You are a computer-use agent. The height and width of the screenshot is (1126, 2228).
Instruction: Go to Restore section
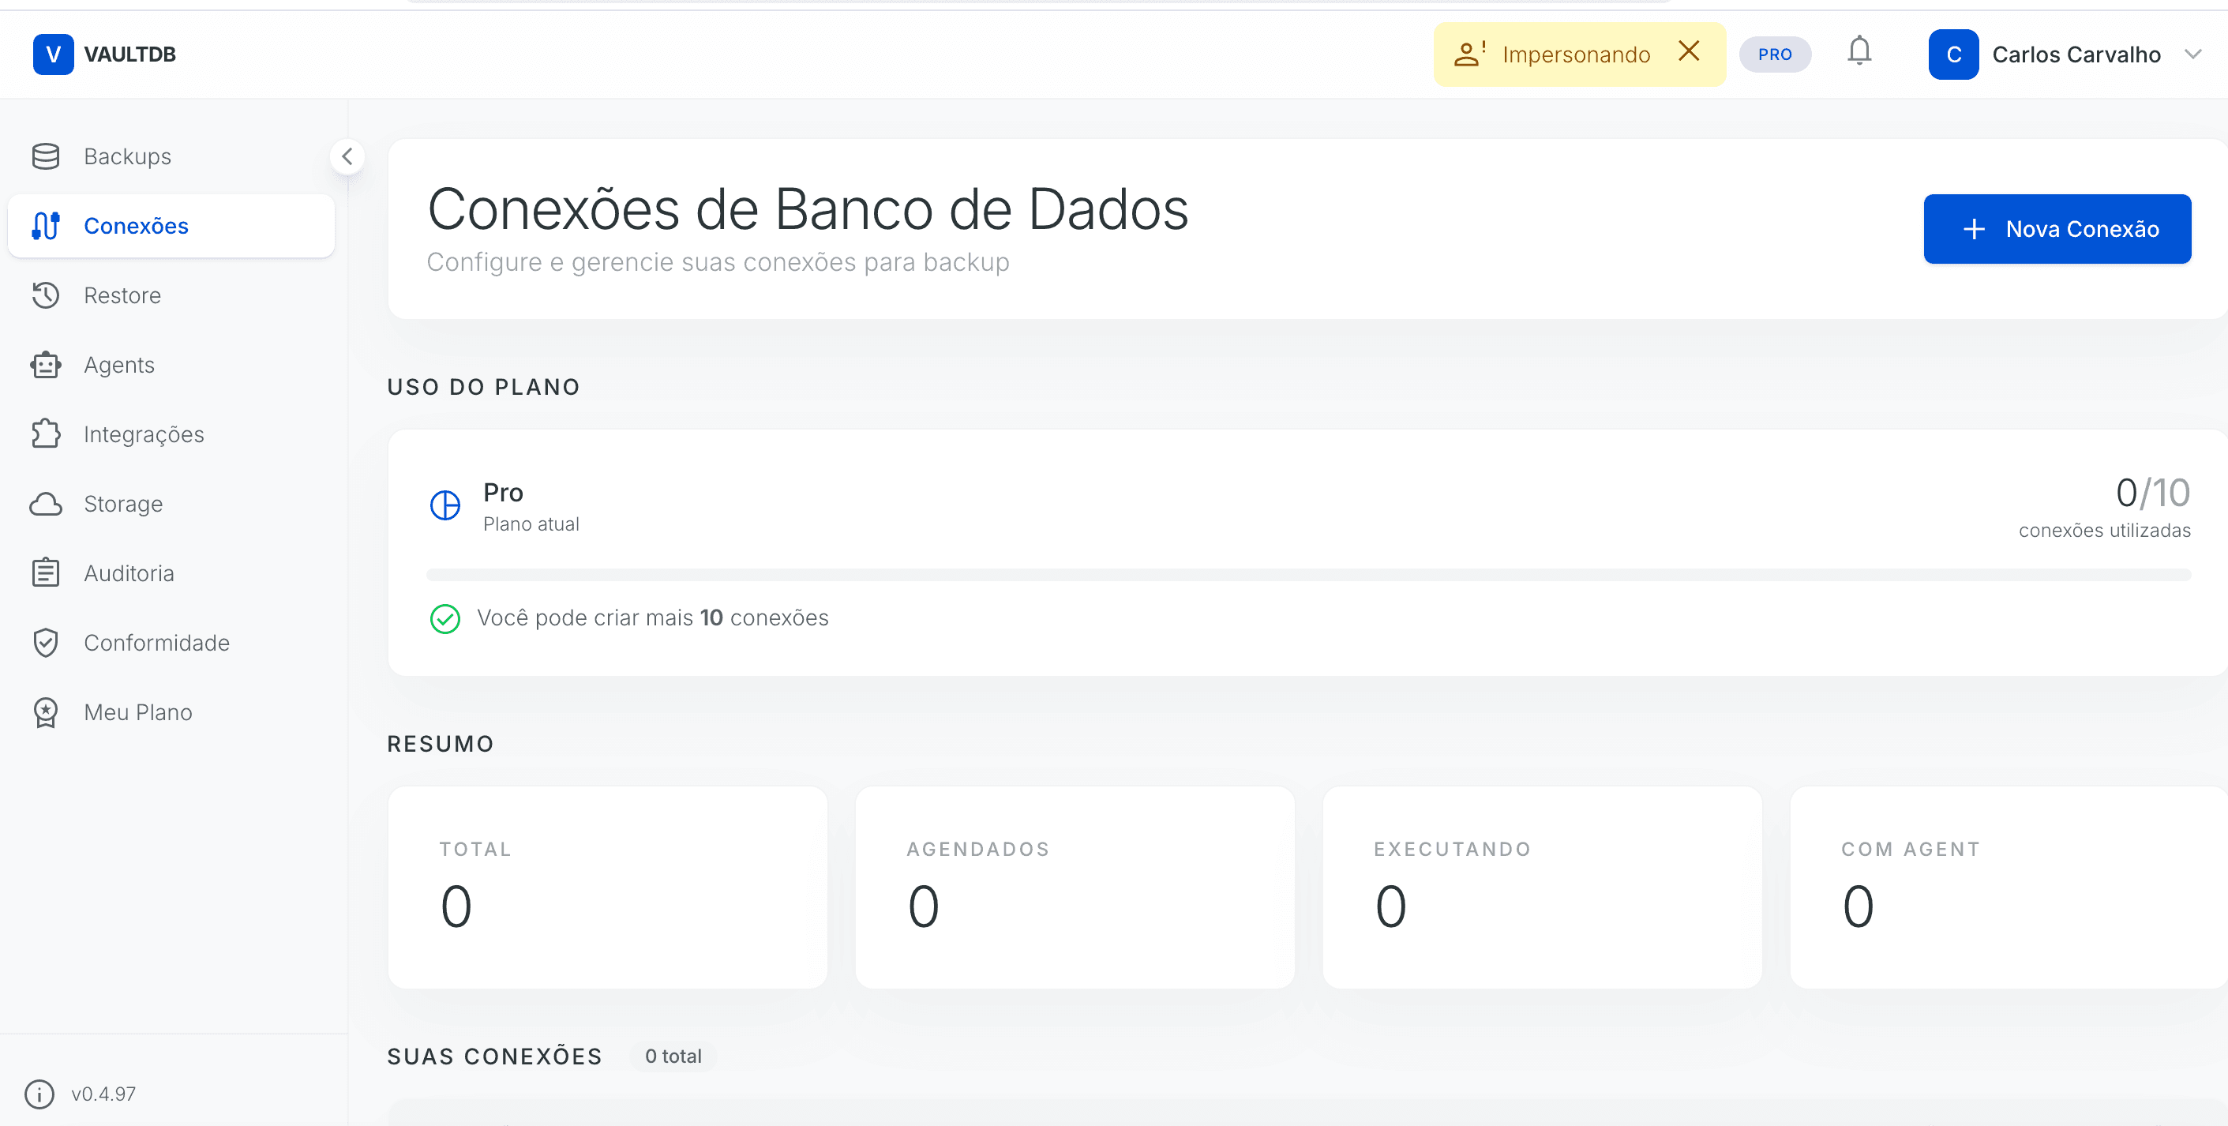pyautogui.click(x=171, y=295)
